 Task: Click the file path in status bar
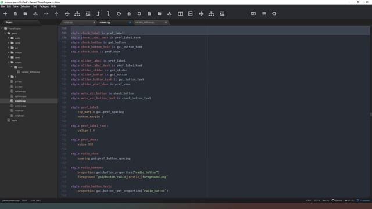[11, 200]
